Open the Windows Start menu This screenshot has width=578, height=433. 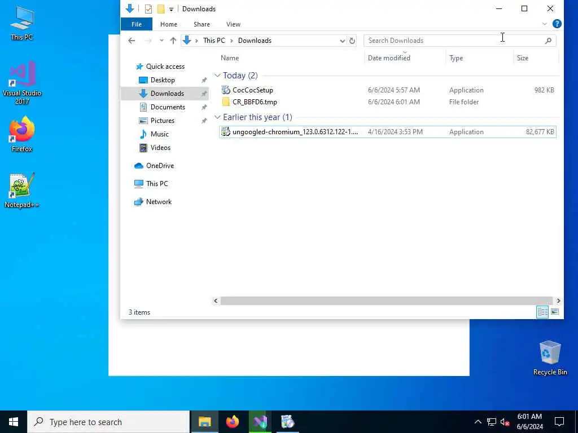point(14,422)
